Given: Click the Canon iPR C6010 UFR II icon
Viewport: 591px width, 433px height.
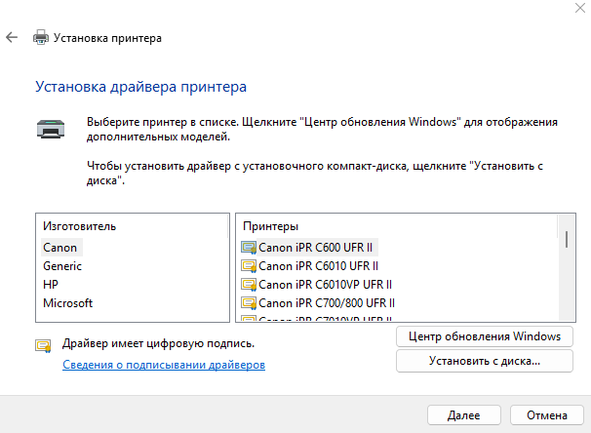Looking at the screenshot, I should point(249,266).
